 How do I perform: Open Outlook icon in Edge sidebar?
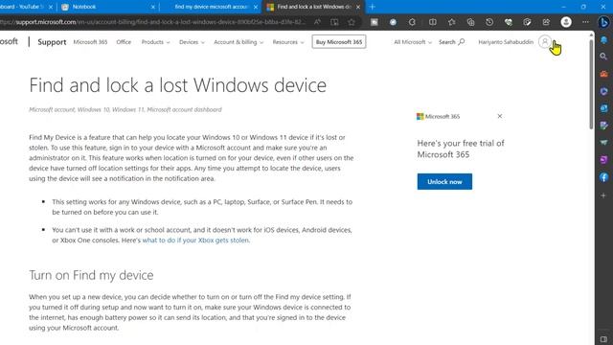pyautogui.click(x=603, y=108)
